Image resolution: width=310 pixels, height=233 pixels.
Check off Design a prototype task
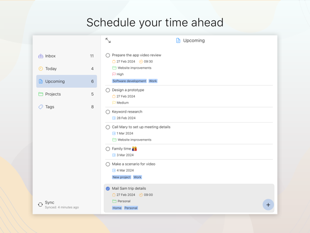[x=108, y=90]
